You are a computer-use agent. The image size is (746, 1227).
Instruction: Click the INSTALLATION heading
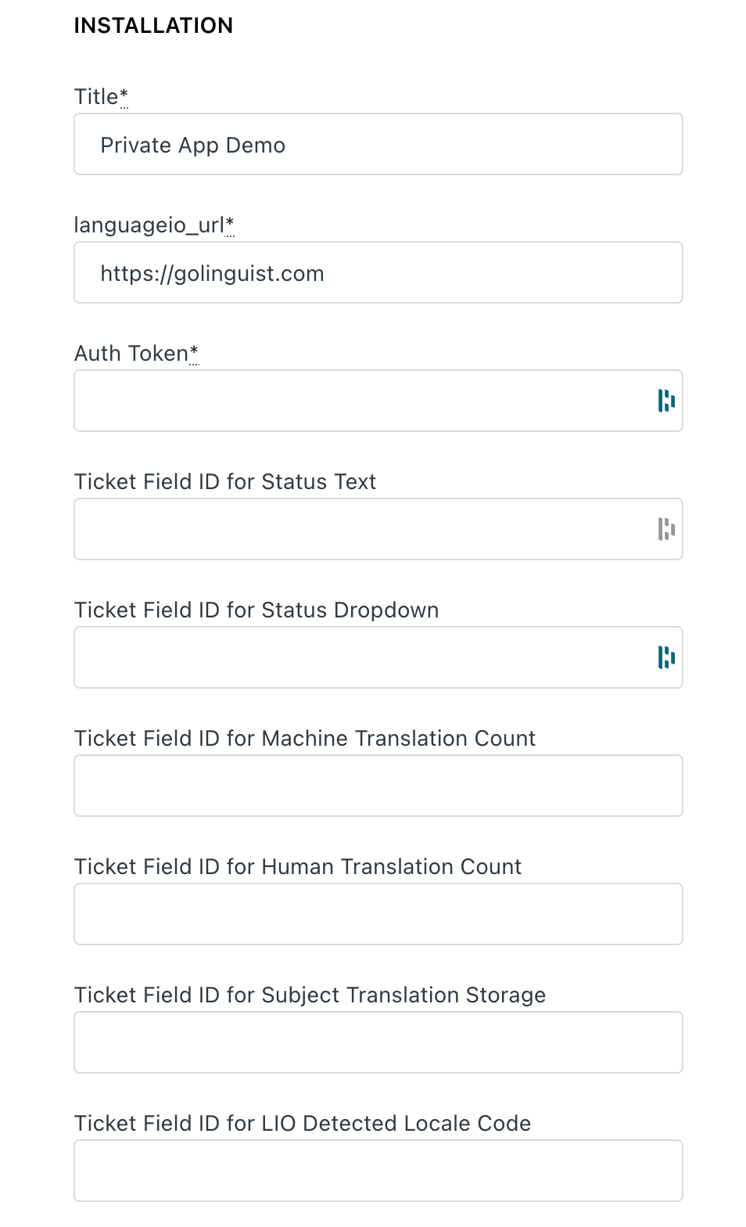(153, 26)
